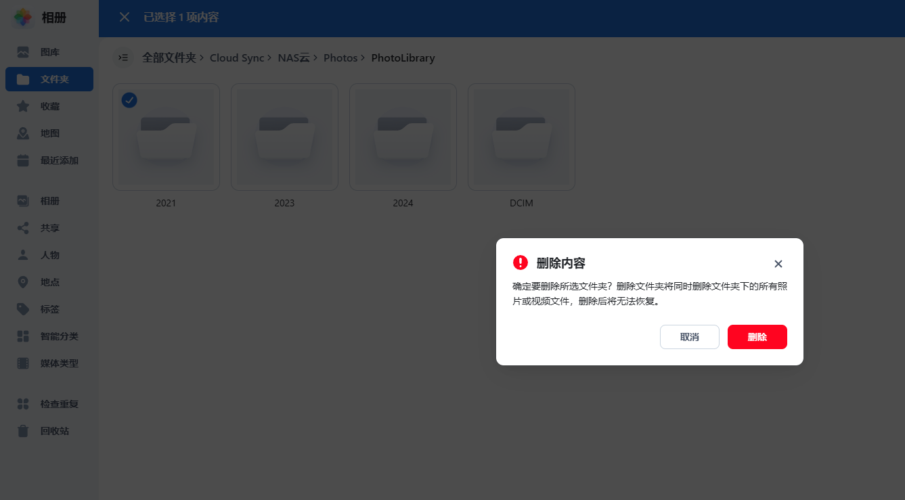Click the 收藏 star icon
Image resolution: width=905 pixels, height=500 pixels.
point(23,106)
